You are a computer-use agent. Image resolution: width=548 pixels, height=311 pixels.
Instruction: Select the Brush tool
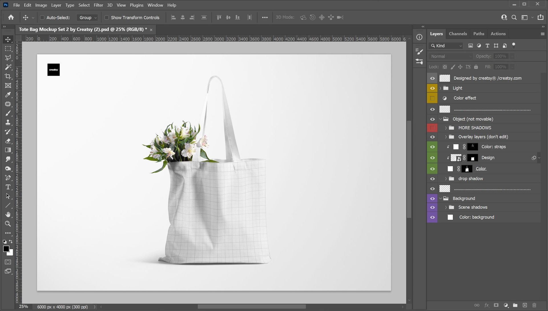pos(8,113)
